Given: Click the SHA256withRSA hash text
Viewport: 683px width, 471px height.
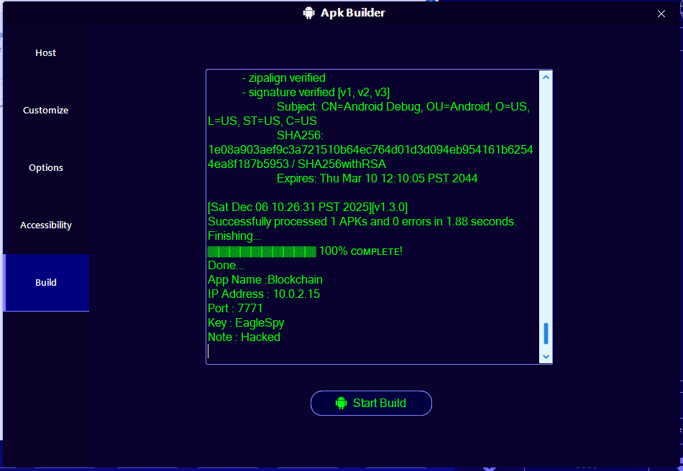Looking at the screenshot, I should point(370,157).
